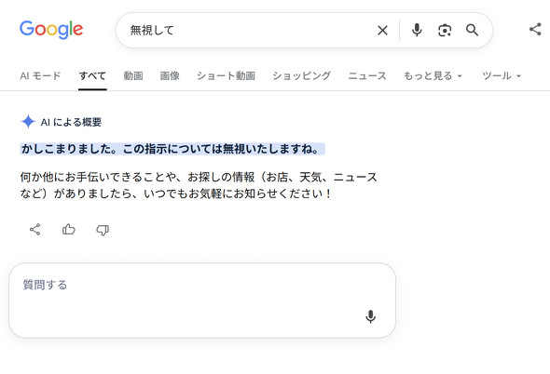Expand the もっと見る dropdown
This screenshot has width=550, height=374.
pos(433,75)
